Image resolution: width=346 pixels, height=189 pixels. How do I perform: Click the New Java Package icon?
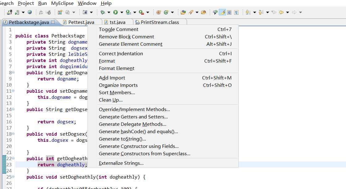pos(158,12)
